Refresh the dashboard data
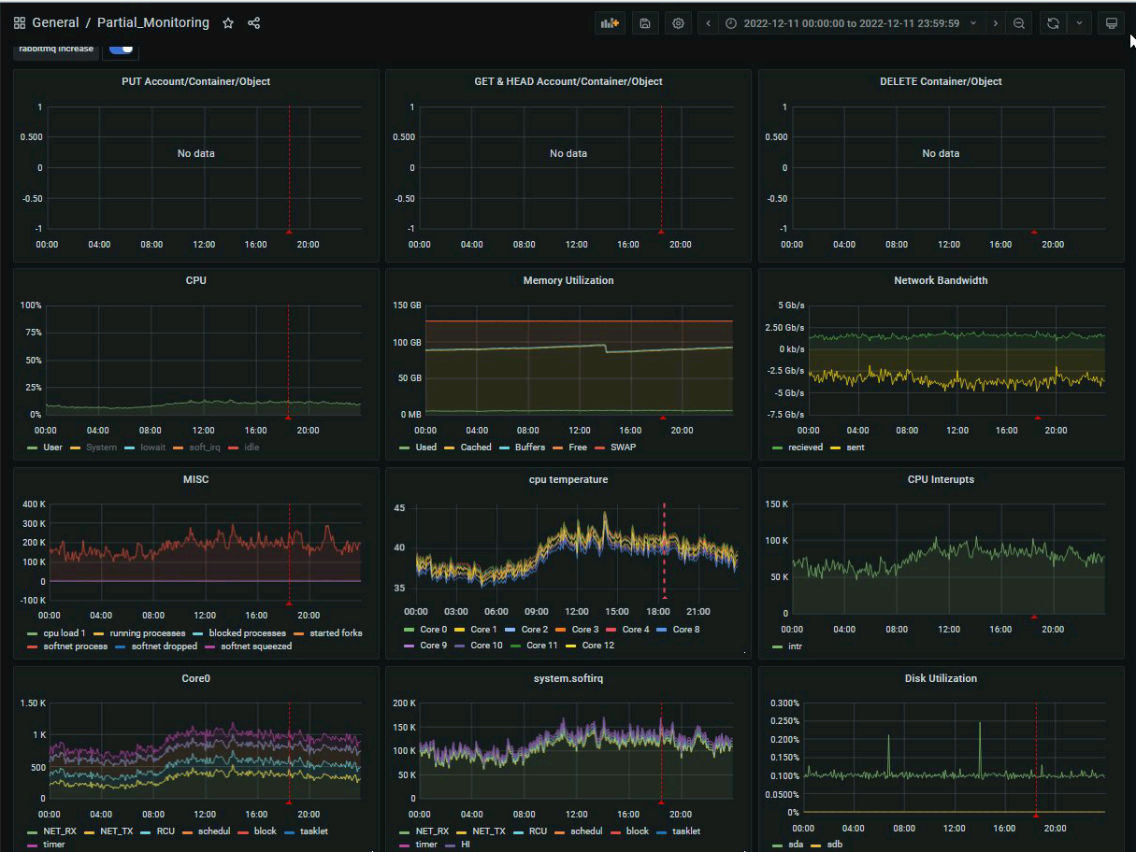Image resolution: width=1136 pixels, height=852 pixels. pos(1054,23)
